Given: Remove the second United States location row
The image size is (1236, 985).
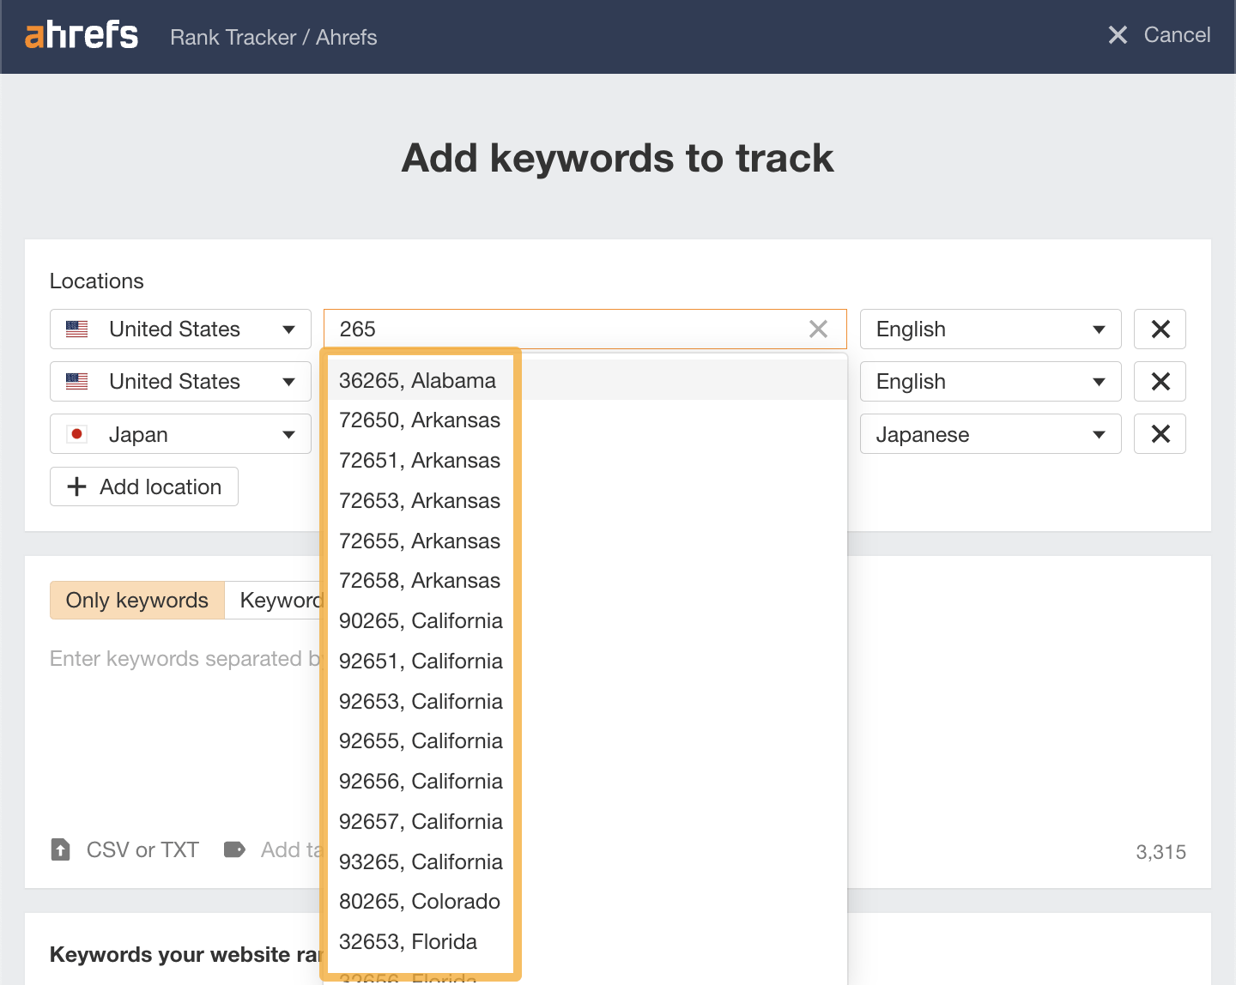Looking at the screenshot, I should [1160, 381].
